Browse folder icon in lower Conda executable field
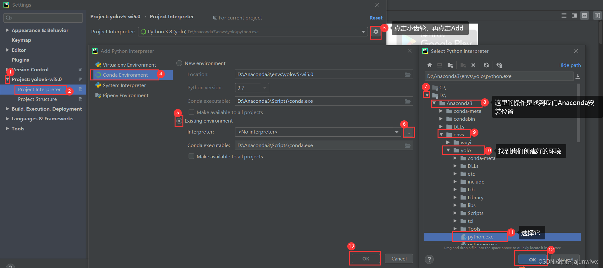The width and height of the screenshot is (603, 268). 408,145
